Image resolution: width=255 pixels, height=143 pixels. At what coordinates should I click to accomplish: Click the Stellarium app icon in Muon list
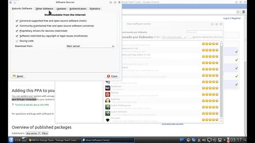[x=108, y=88]
